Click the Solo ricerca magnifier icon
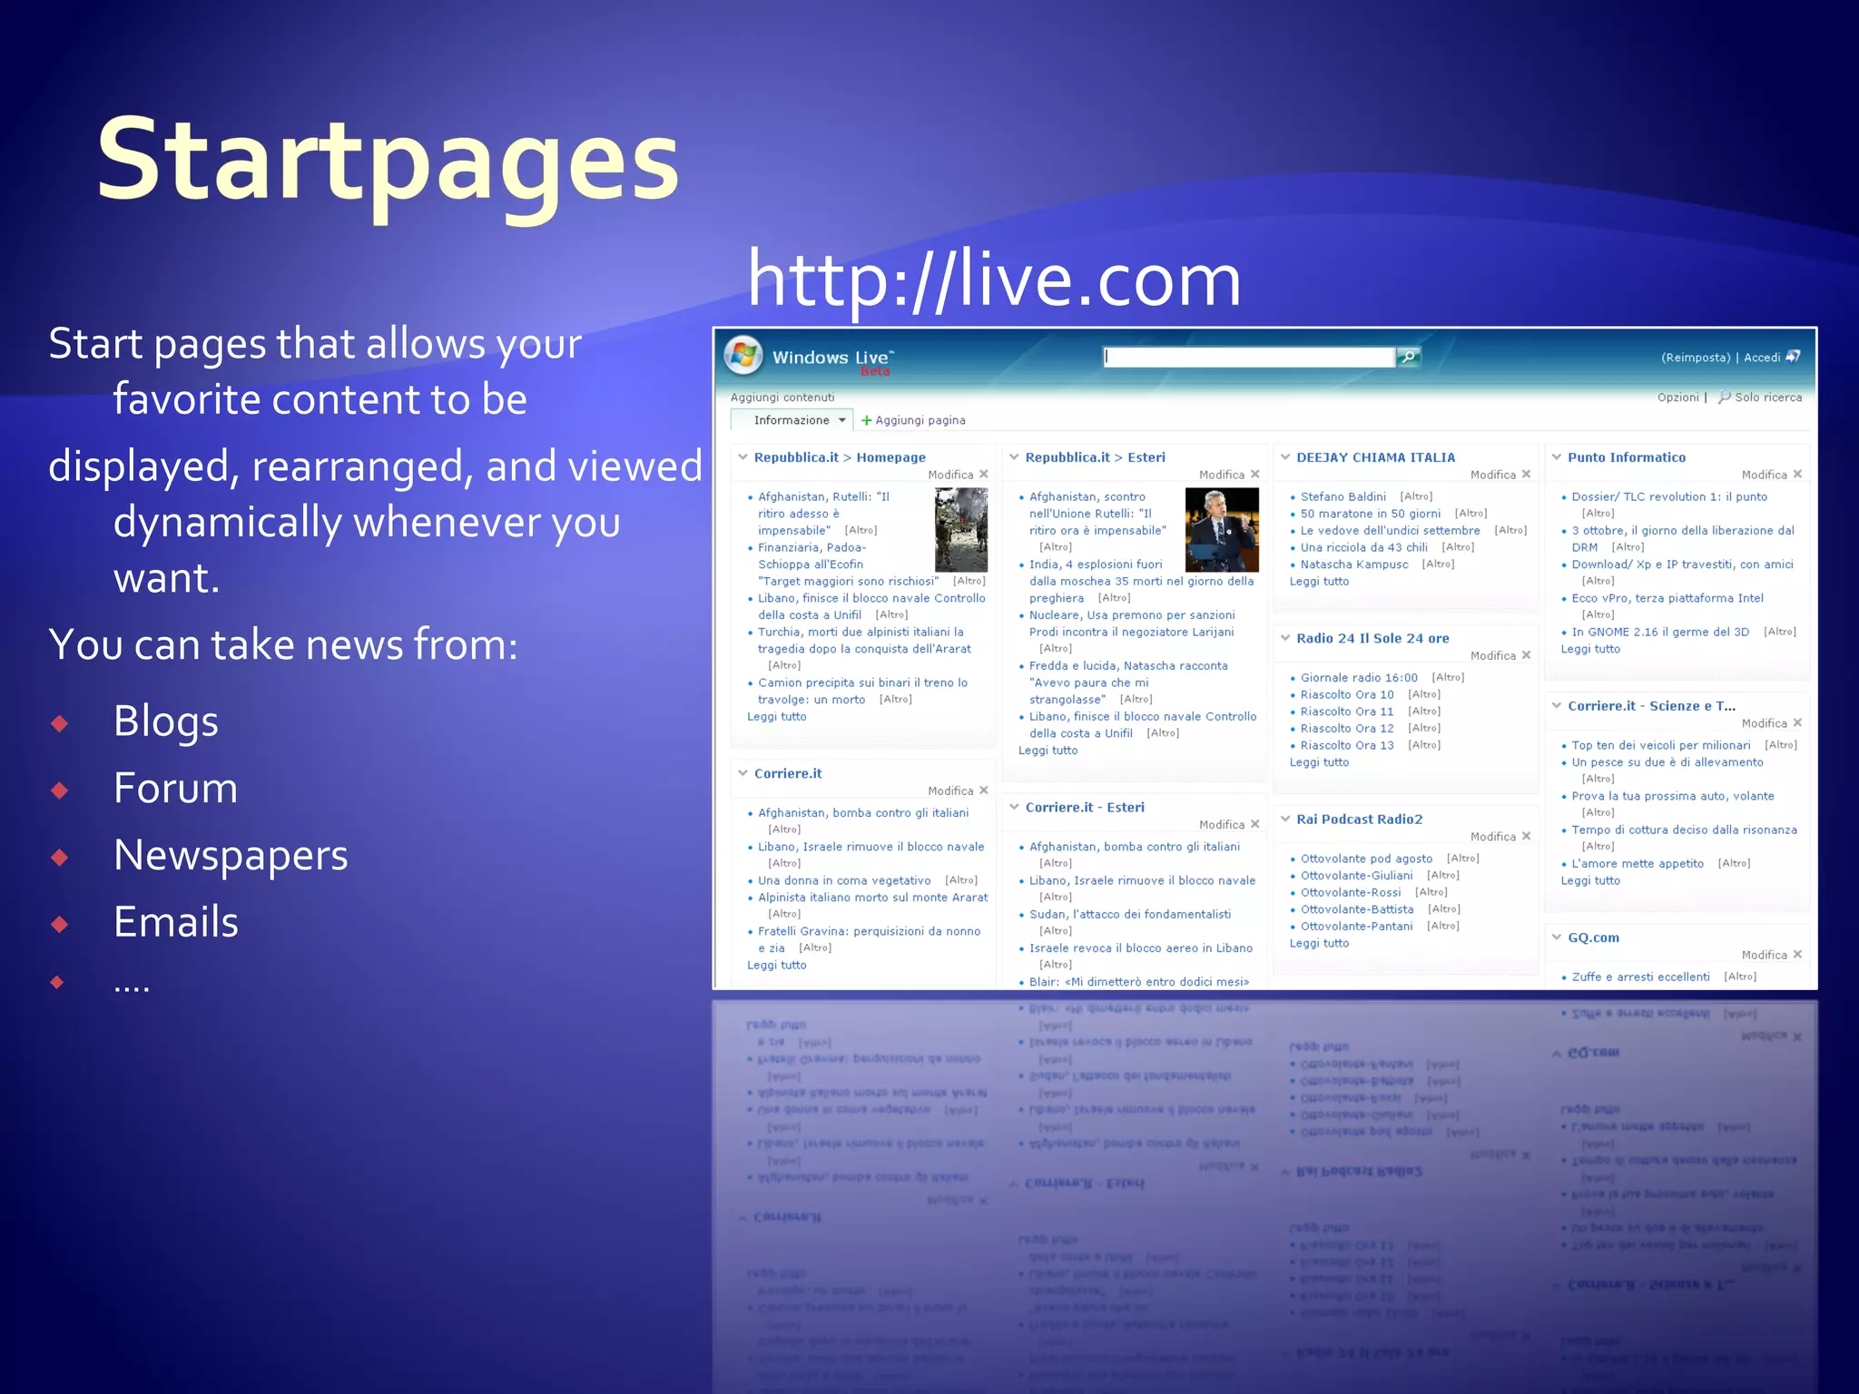The height and width of the screenshot is (1394, 1859). [1724, 398]
